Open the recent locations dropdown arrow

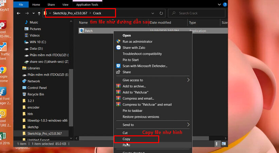coord(33,13)
